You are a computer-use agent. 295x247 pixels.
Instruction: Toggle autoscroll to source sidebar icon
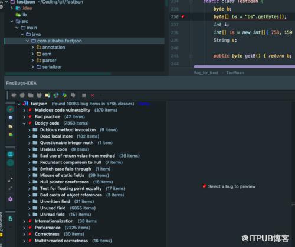coord(11,155)
